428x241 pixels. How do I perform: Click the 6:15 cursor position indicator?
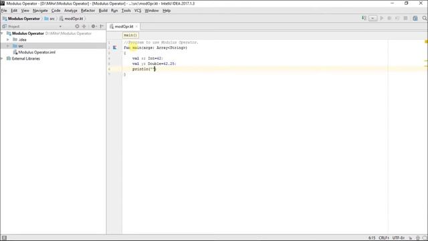click(372, 238)
